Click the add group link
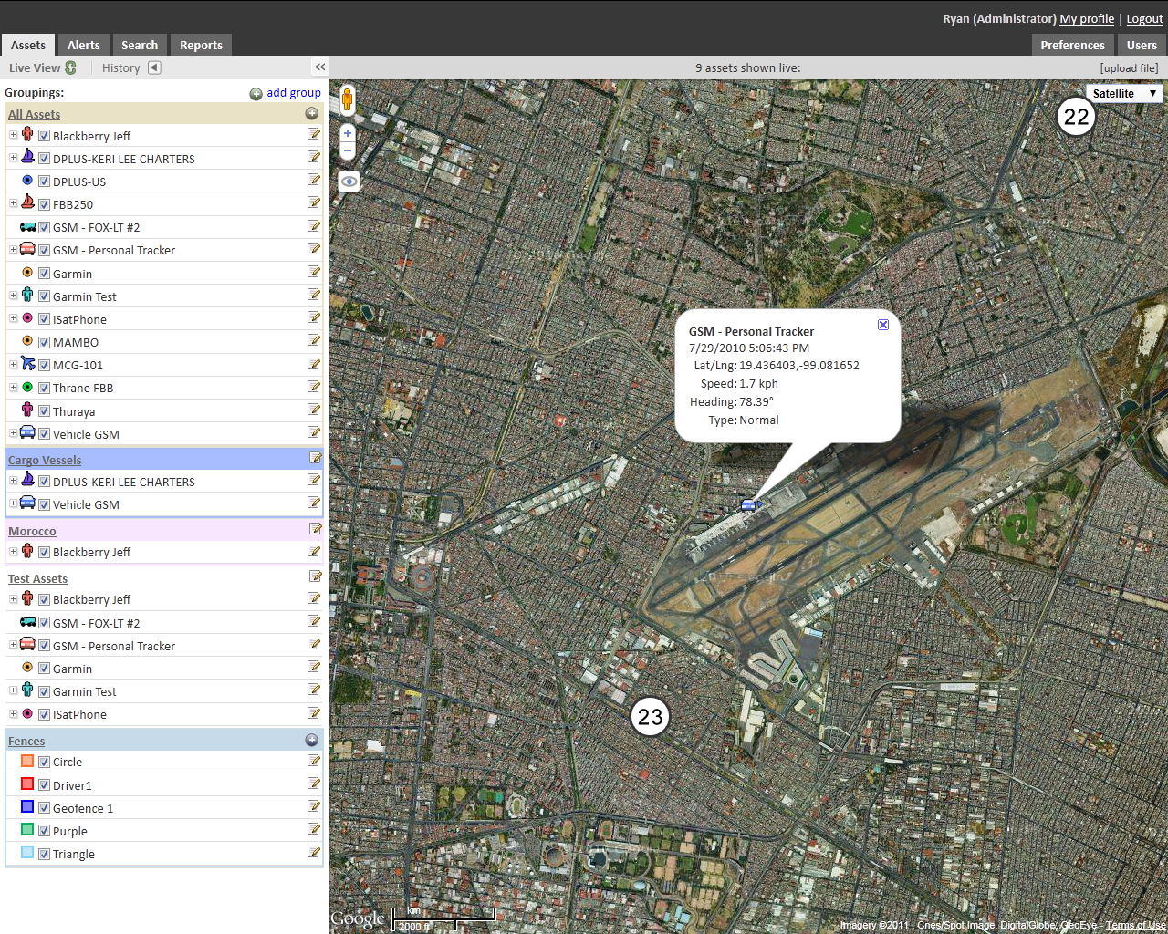The width and height of the screenshot is (1168, 934). tap(294, 92)
